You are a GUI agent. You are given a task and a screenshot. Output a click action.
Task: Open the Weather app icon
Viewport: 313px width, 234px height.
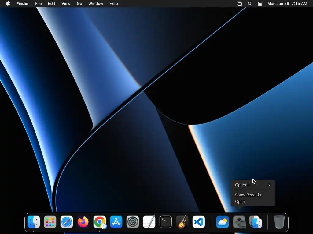[x=223, y=222]
